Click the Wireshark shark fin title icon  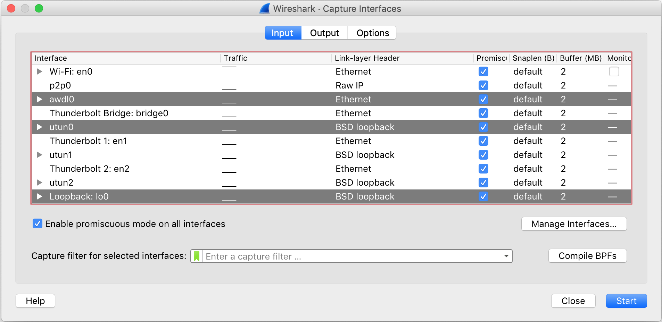pyautogui.click(x=265, y=8)
